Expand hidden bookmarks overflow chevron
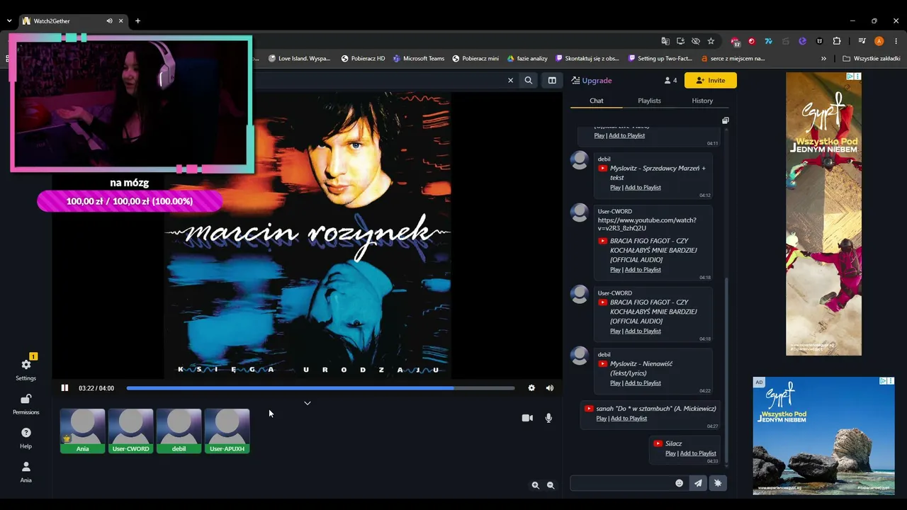 coord(823,59)
